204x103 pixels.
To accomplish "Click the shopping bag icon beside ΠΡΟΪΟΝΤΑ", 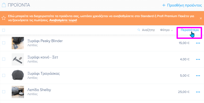I will pyautogui.click(x=4, y=5).
